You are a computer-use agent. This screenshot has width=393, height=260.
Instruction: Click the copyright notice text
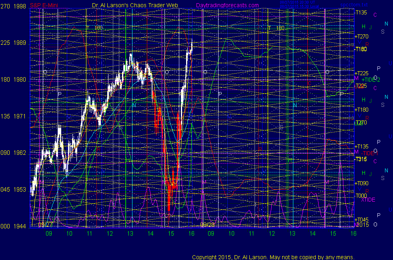[273, 257]
